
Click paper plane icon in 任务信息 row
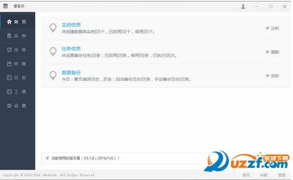coord(267,52)
